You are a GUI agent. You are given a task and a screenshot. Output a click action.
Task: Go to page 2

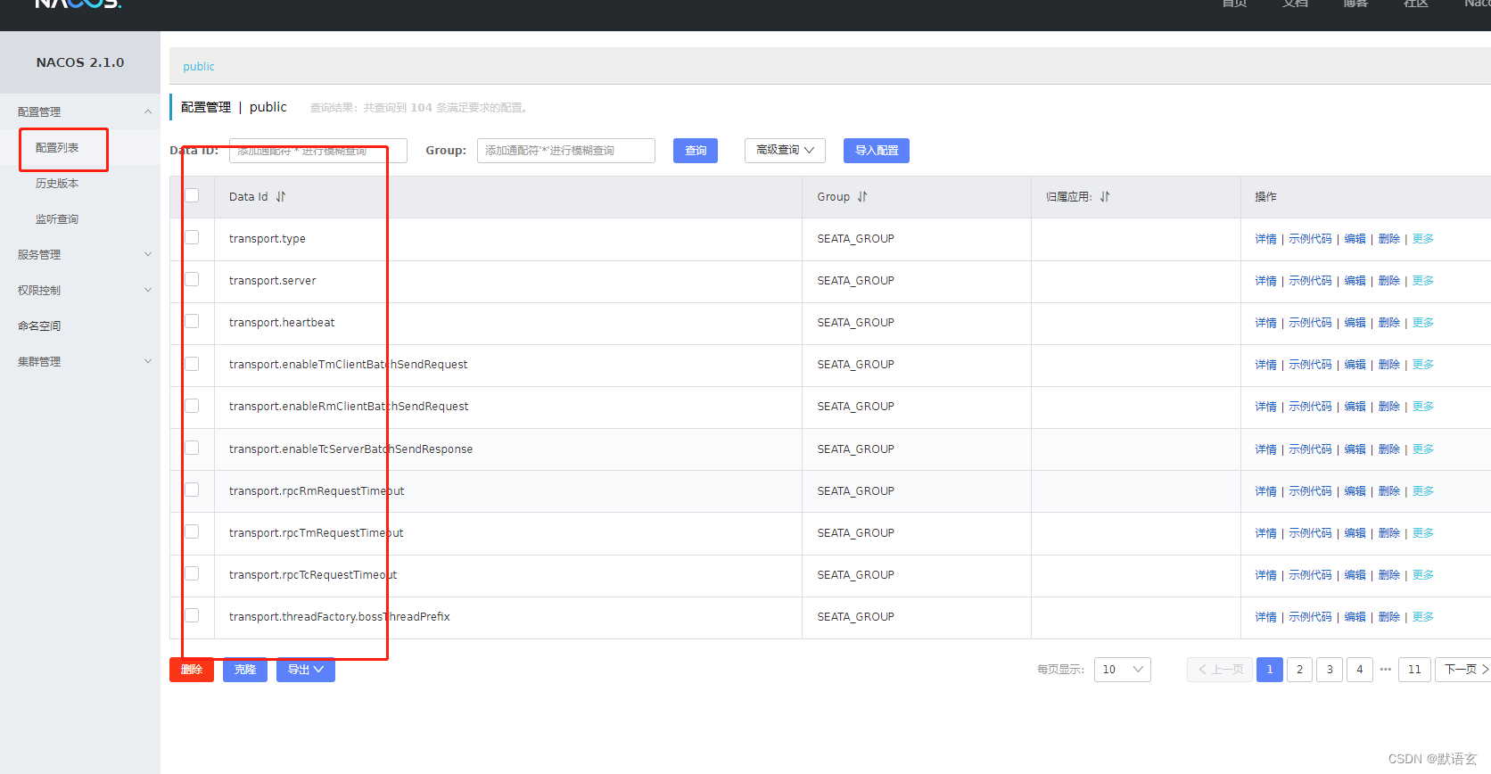tap(1299, 670)
